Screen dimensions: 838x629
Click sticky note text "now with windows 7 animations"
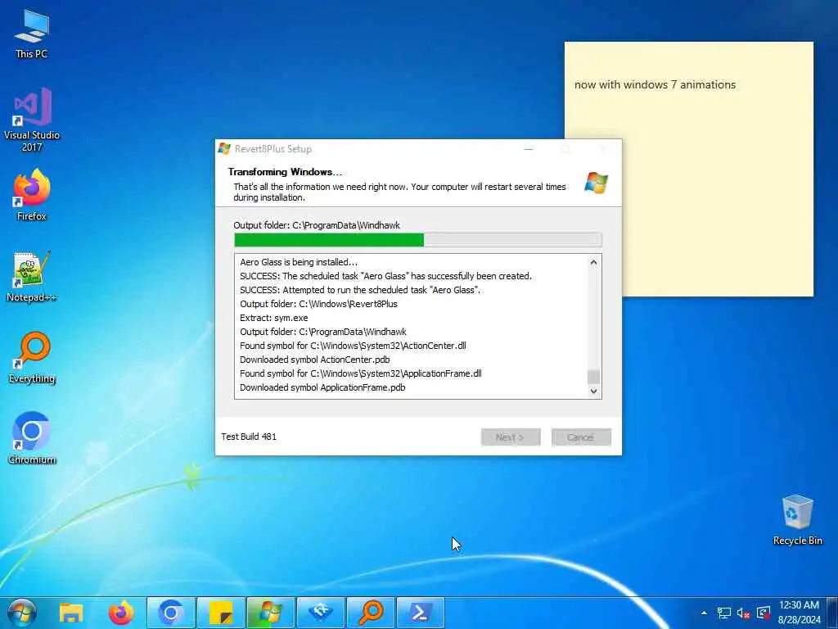click(655, 84)
